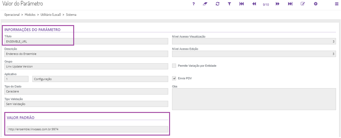Open the filter funnel icon
Screen dimensions: 341x138
[229, 4]
